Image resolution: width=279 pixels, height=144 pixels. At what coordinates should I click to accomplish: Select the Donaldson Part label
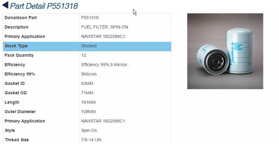21,18
